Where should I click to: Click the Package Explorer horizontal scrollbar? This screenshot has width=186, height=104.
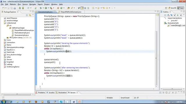[17, 94]
